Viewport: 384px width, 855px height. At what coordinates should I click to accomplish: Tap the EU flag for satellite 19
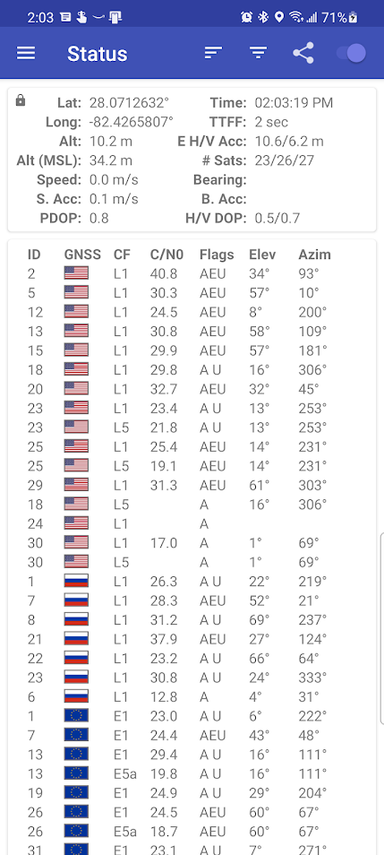(76, 793)
